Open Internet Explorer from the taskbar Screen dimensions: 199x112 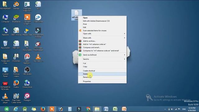click(16, 109)
